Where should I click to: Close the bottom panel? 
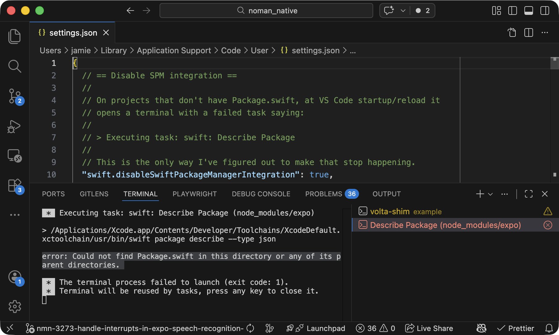pos(545,194)
